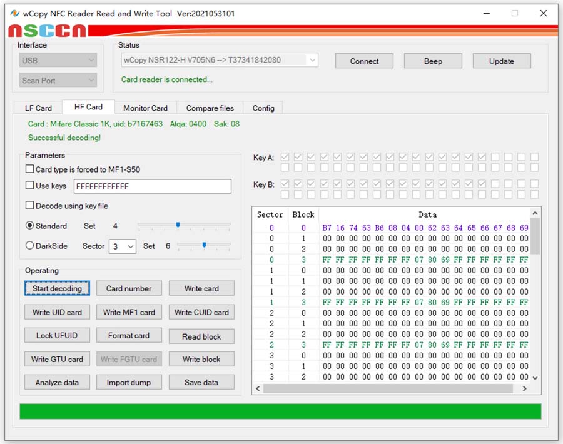The height and width of the screenshot is (444, 563).
Task: Click Start decoding
Action: tap(57, 288)
